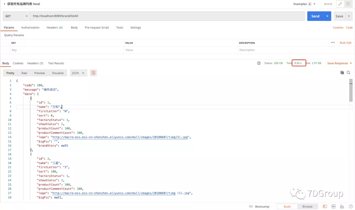
Task: Open the Code snippet link
Action: click(x=349, y=27)
